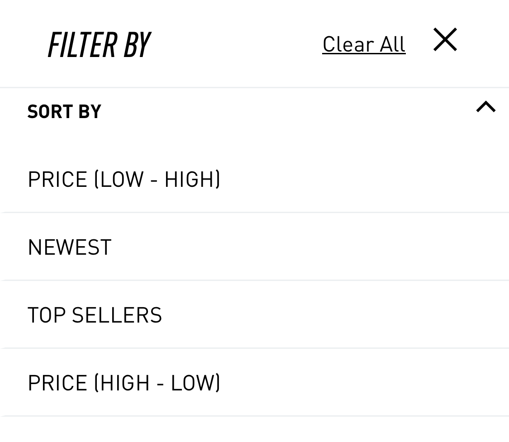
Task: Order products by newest first
Action: [x=70, y=247]
